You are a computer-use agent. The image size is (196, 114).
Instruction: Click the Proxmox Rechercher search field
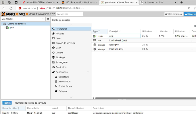[x=70, y=14]
